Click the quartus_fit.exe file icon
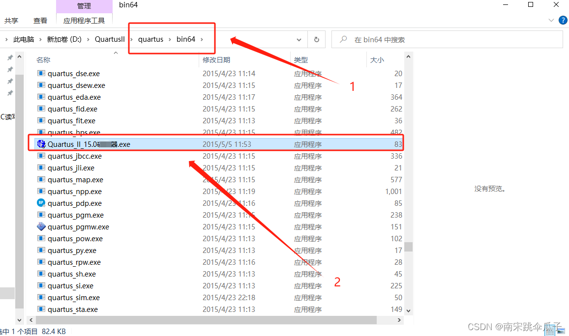The width and height of the screenshot is (569, 336). click(41, 120)
